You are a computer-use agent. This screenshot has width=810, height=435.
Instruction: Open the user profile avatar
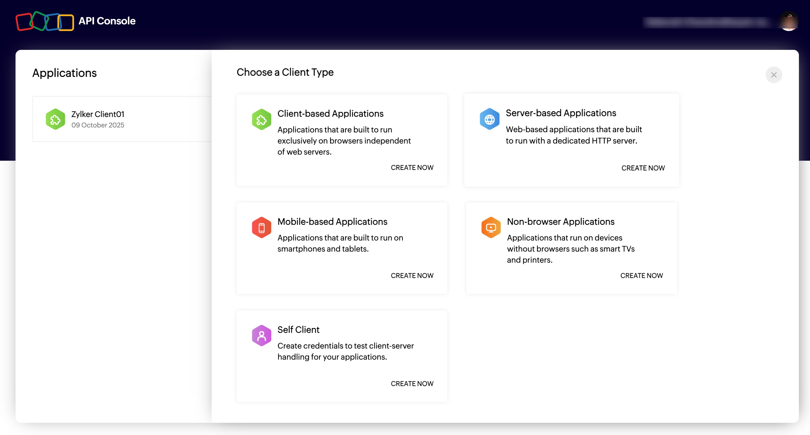789,21
